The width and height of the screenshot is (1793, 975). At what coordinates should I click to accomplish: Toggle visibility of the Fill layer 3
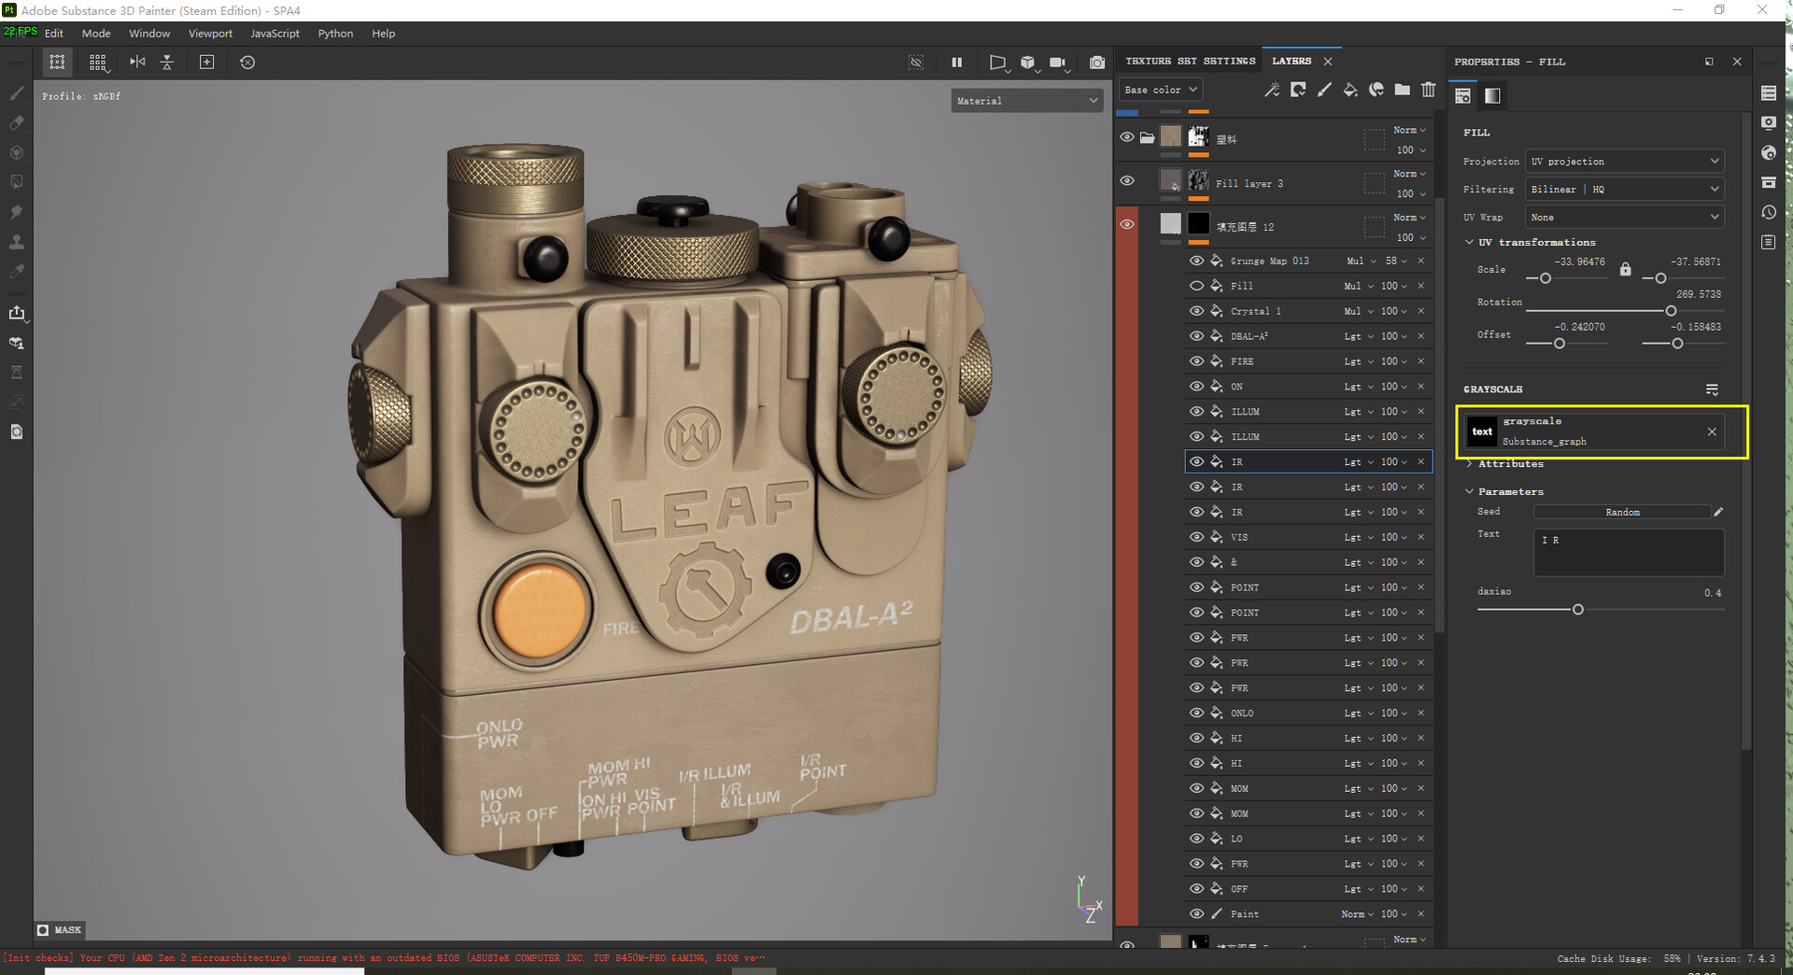pos(1127,180)
